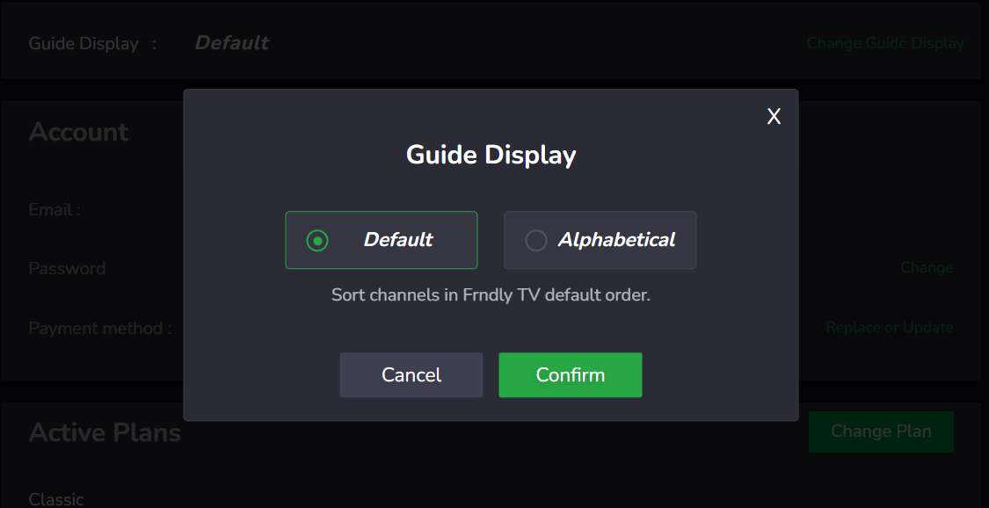
Task: Click the sort channels description text
Action: click(x=490, y=294)
